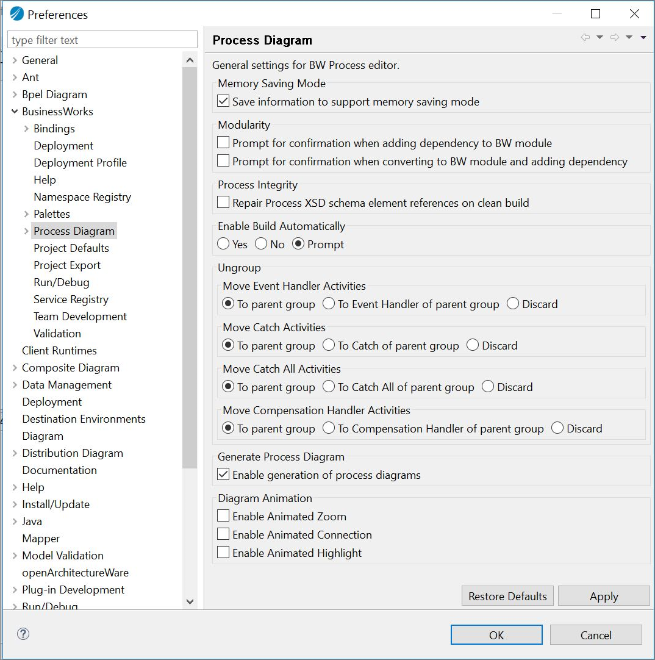Viewport: 655px width, 660px height.
Task: Open the Validation preference page
Action: pyautogui.click(x=57, y=334)
